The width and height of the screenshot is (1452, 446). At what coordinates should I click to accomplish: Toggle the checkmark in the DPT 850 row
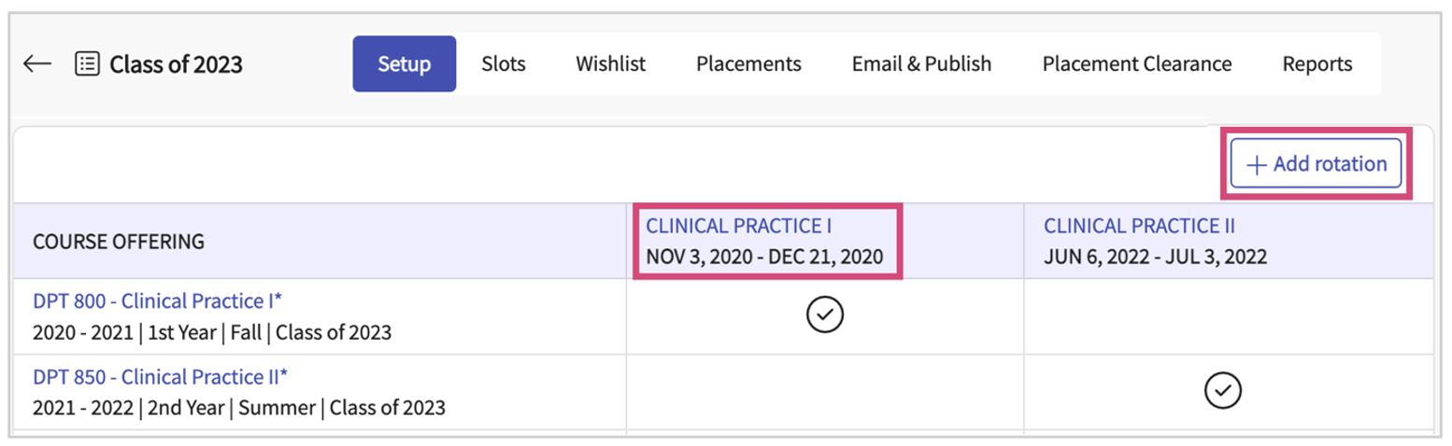(x=1222, y=392)
